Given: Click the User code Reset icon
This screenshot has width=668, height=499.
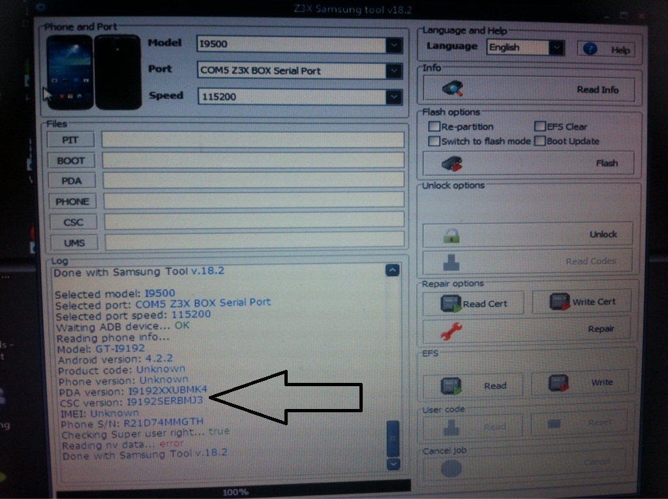Looking at the screenshot, I should (554, 423).
